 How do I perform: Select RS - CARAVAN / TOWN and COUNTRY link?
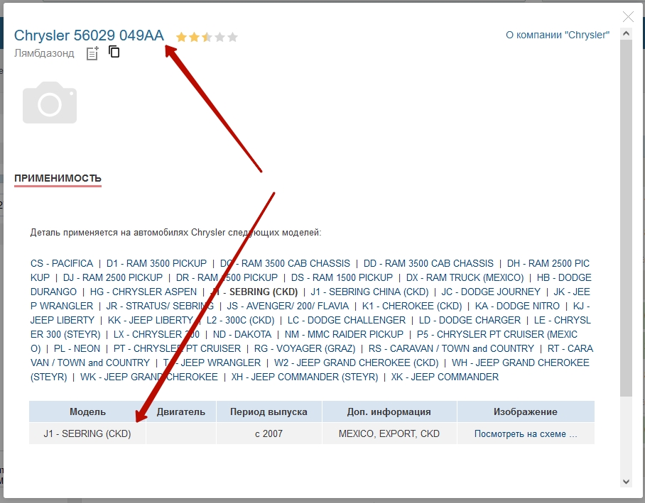(451, 348)
